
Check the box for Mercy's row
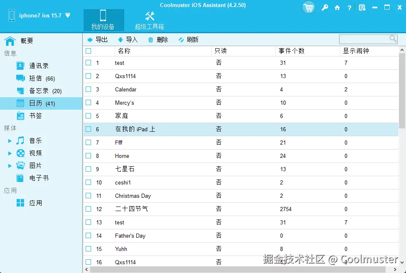point(88,103)
